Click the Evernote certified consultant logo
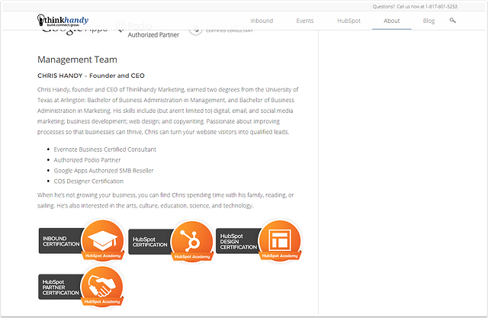Screen dimensions: 488x318 click(221, 30)
